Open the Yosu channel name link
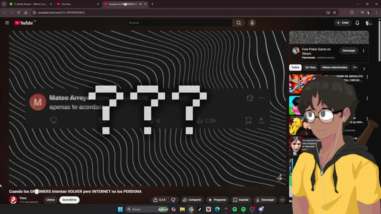 tap(23, 198)
